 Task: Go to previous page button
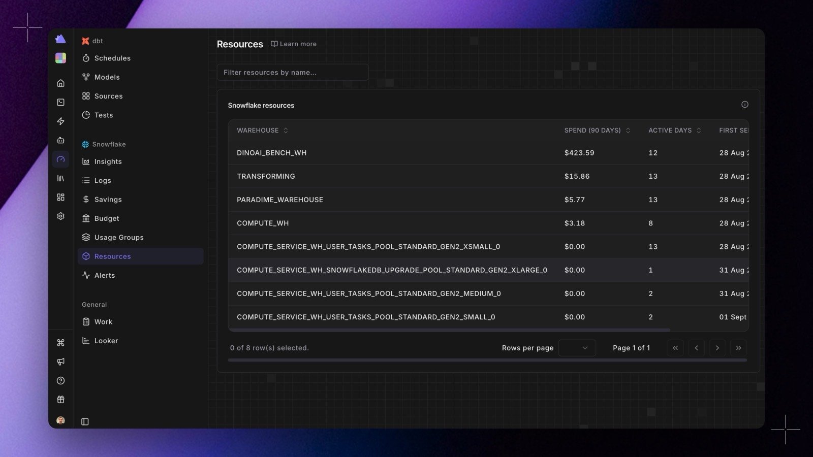point(696,348)
